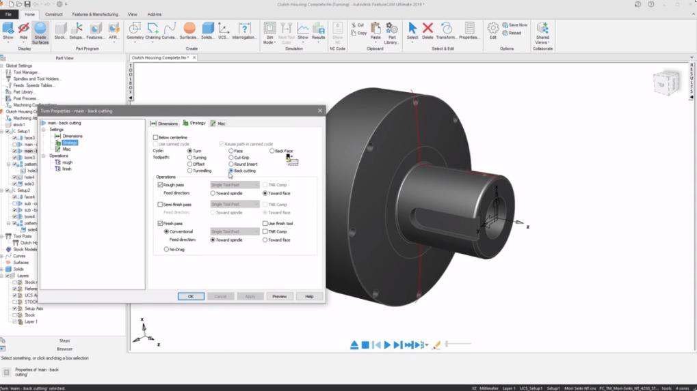Screen dimensions: 697x391
Task: Open the Transform tool
Action: [446, 31]
